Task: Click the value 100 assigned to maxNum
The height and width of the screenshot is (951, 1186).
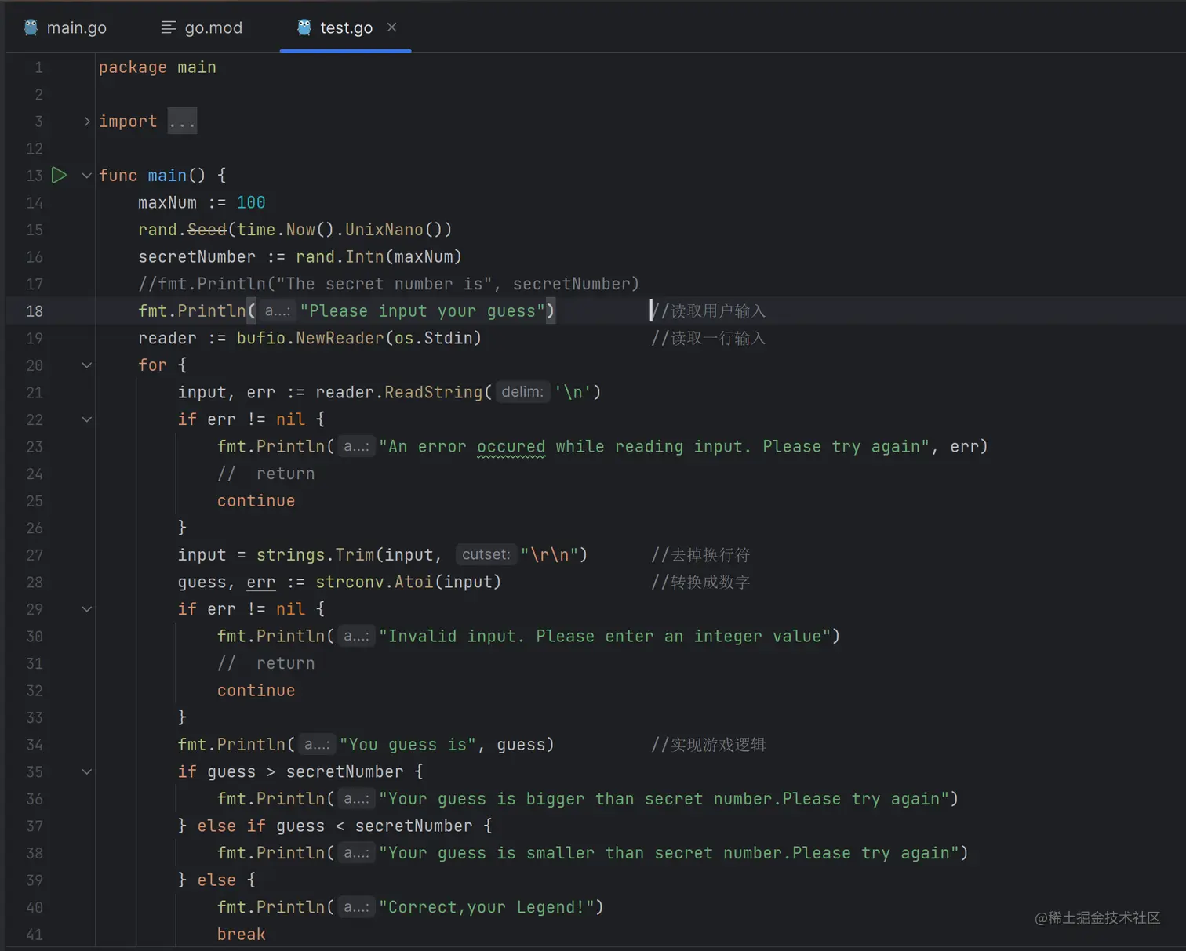Action: coord(251,203)
